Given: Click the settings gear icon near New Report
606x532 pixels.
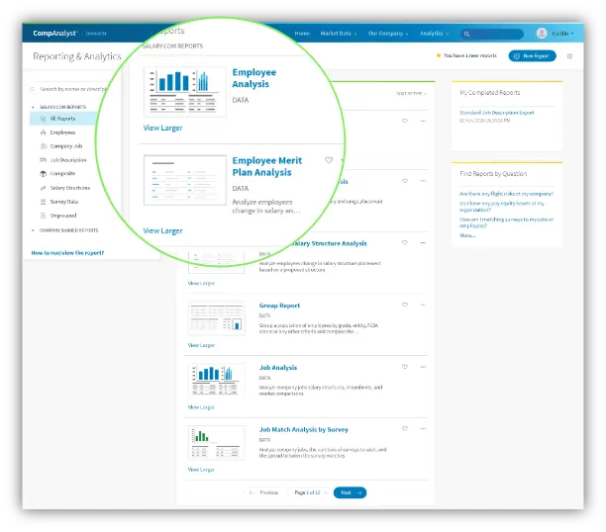Looking at the screenshot, I should point(569,56).
